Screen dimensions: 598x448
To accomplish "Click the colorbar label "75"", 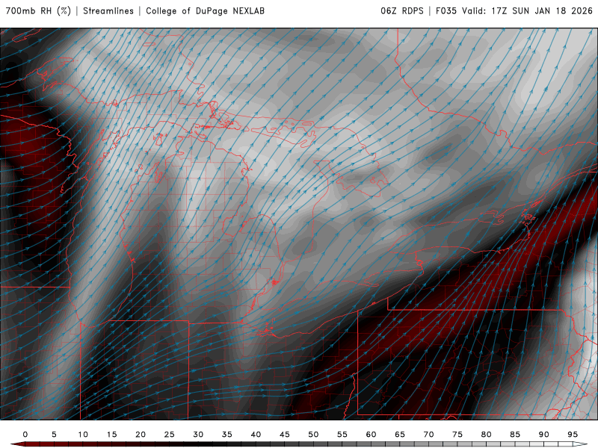I will point(457,435).
